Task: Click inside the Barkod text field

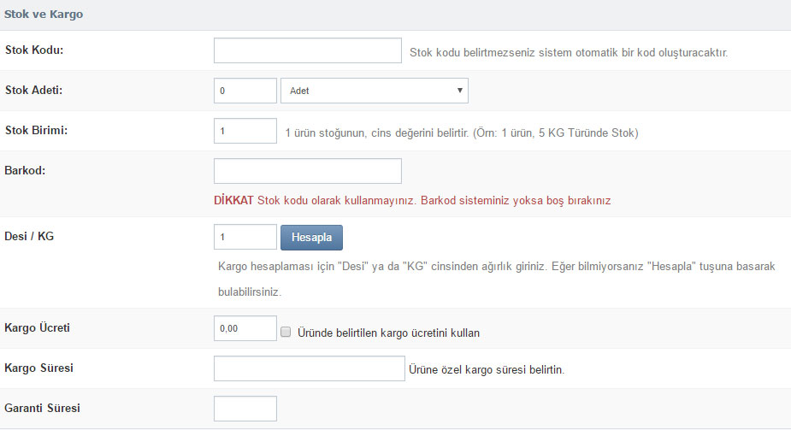Action: (308, 171)
